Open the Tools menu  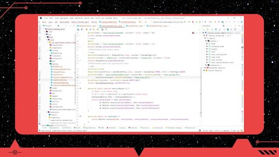click(x=98, y=18)
